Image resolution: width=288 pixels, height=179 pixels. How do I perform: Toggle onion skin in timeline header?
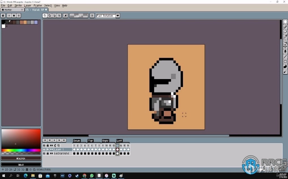tap(59, 145)
